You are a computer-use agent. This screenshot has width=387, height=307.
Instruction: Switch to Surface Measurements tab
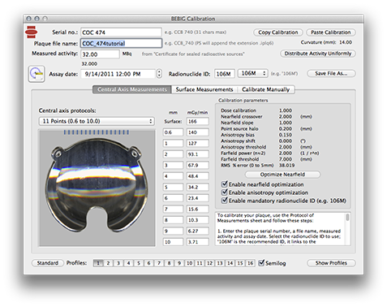204,89
